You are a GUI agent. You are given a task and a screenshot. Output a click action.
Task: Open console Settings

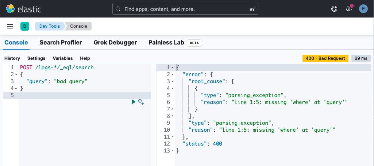tap(36, 58)
